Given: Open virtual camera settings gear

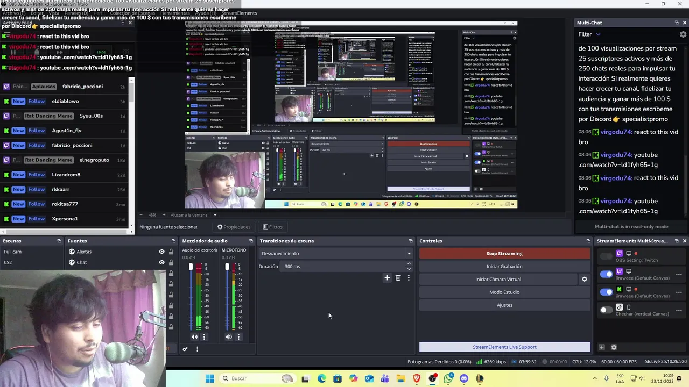Looking at the screenshot, I should click(x=585, y=279).
